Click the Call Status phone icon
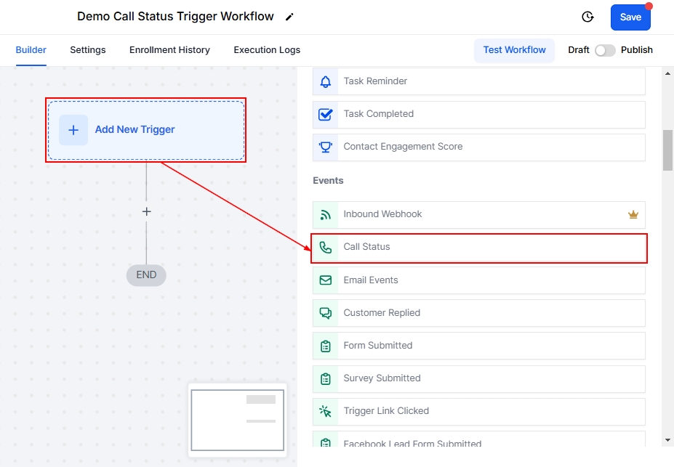 click(326, 247)
